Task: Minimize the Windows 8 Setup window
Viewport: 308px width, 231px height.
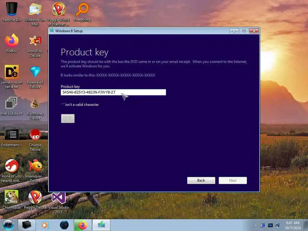Action: (x=234, y=31)
